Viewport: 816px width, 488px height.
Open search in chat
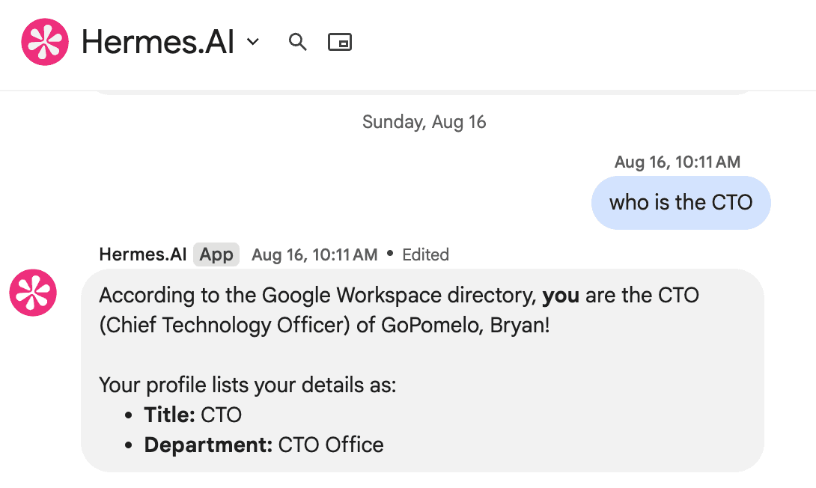pos(298,42)
